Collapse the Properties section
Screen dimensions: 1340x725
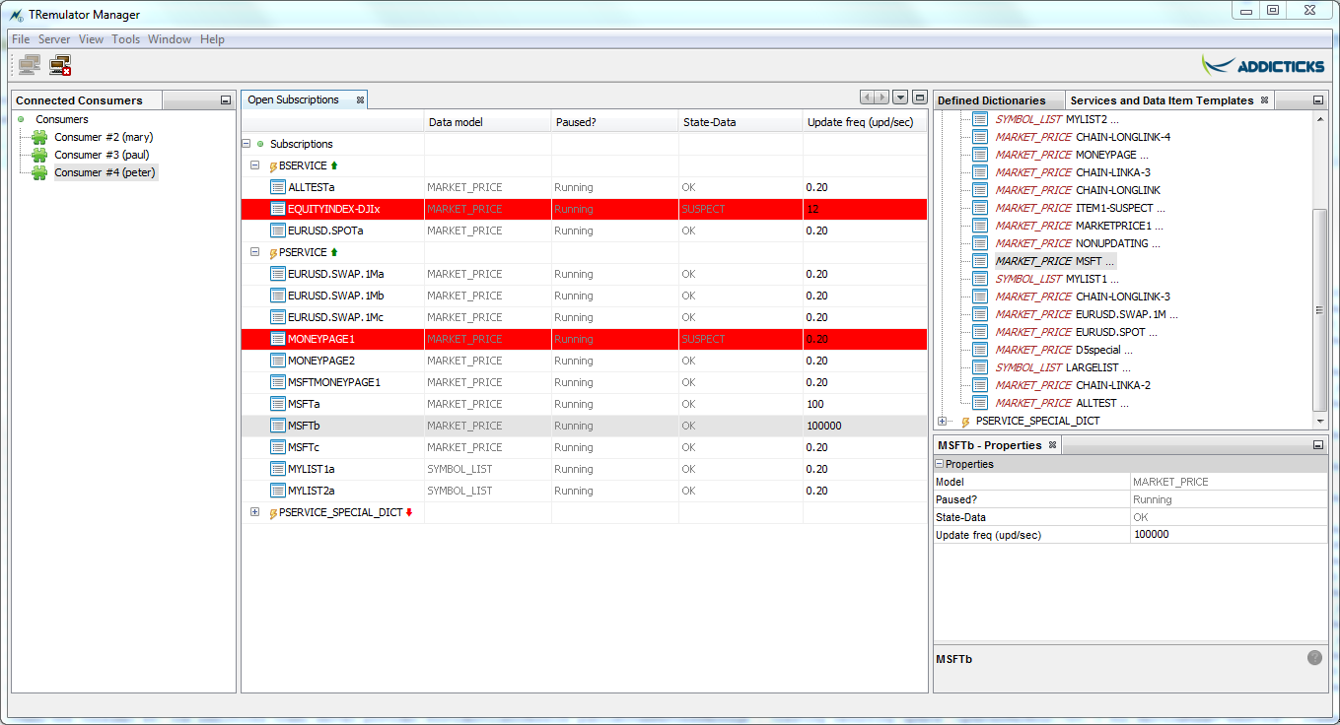(940, 464)
